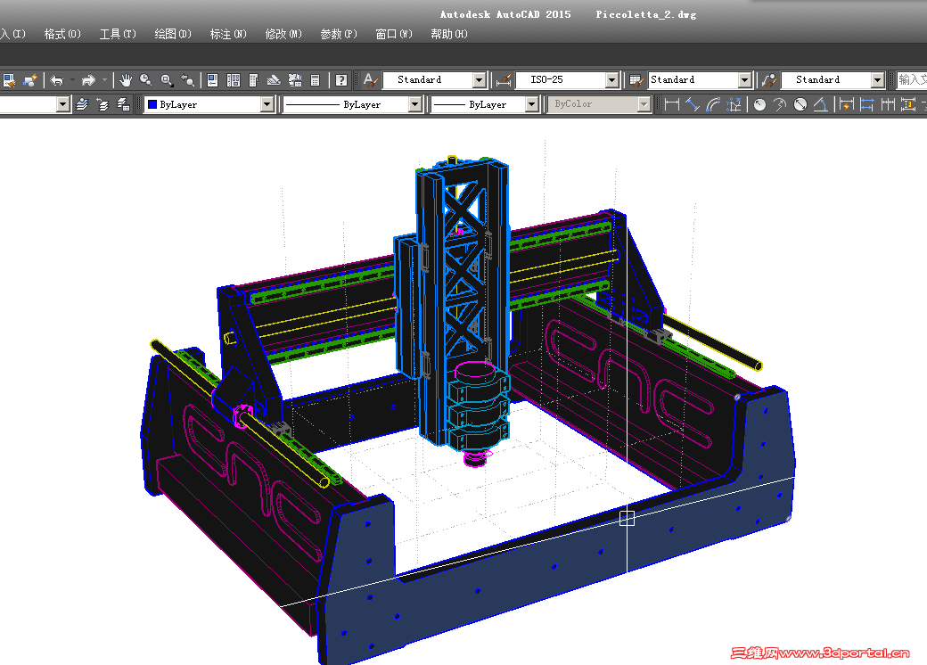Open the ISO-25 dimension style dropdown

[x=612, y=79]
